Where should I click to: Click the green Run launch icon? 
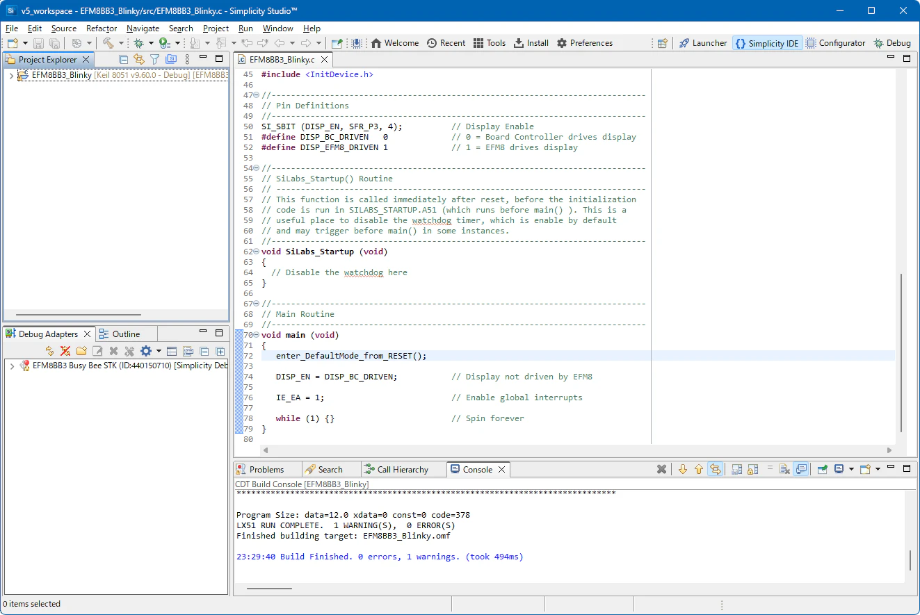point(164,43)
